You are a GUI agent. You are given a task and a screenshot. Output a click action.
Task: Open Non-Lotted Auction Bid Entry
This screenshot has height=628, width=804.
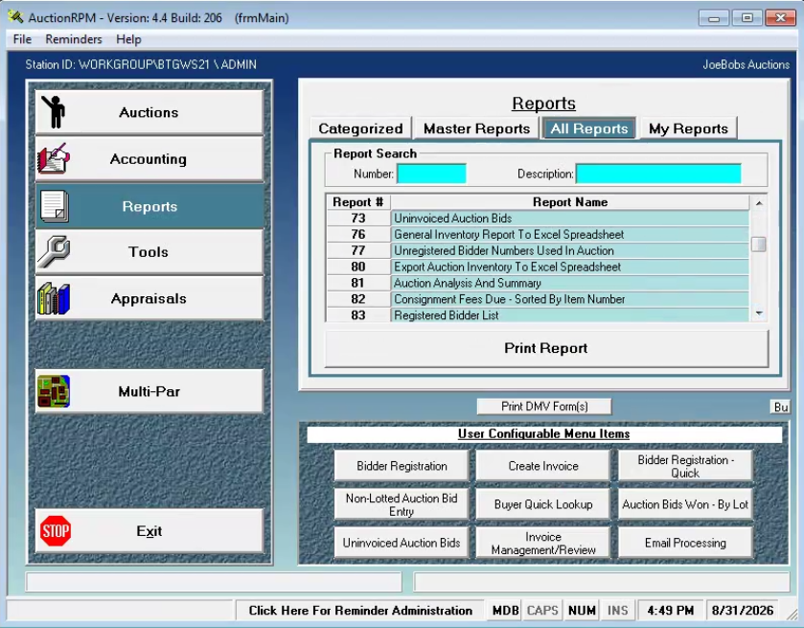point(402,504)
